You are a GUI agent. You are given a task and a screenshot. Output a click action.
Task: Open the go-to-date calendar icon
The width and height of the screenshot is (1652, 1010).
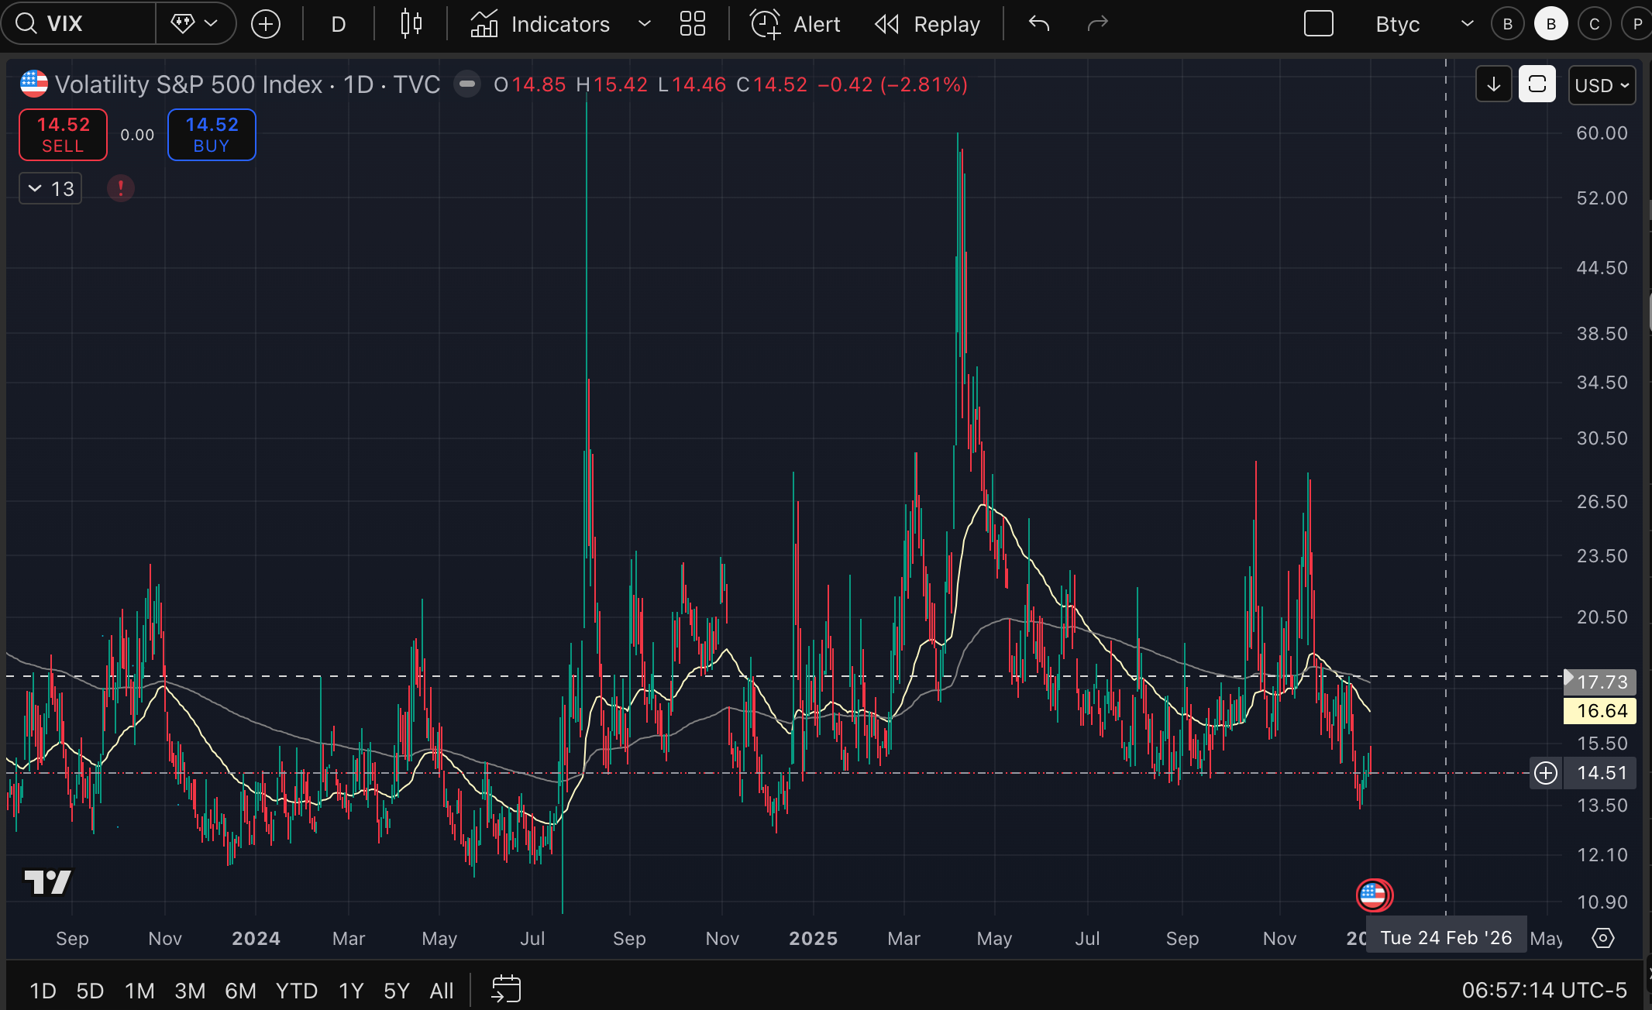pyautogui.click(x=506, y=989)
